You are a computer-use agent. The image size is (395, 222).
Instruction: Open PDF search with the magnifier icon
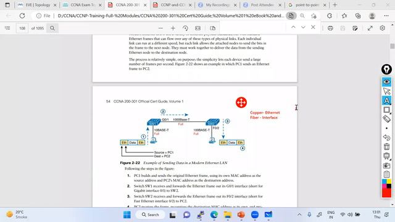(x=52, y=28)
